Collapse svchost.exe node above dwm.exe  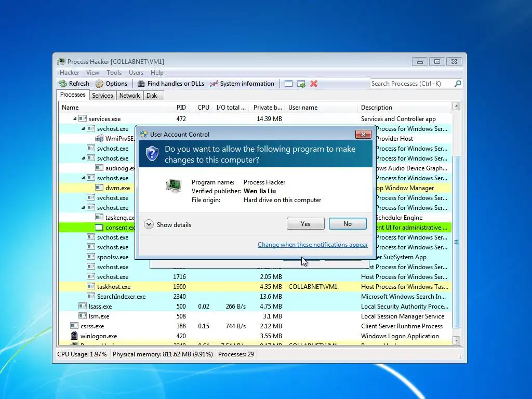coord(83,178)
